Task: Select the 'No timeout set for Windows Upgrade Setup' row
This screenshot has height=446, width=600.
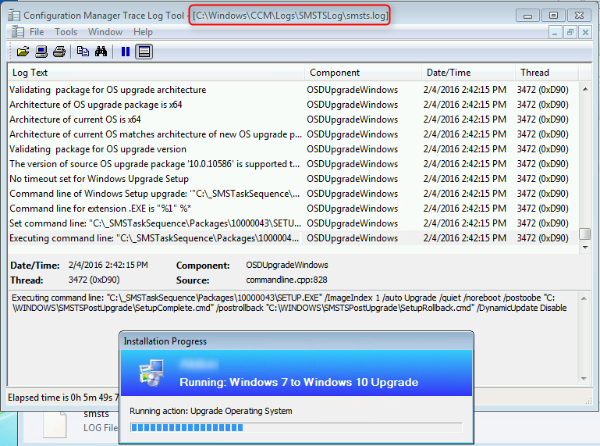Action: pos(293,179)
